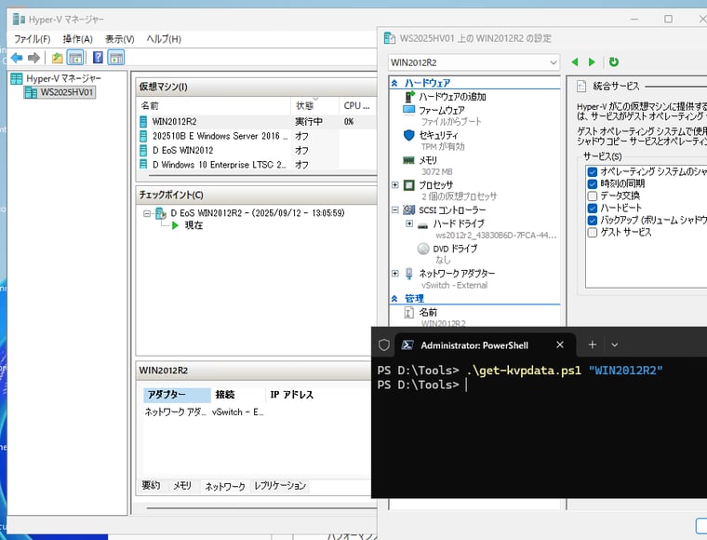Screen dimensions: 707x540
Task: Close the PowerShell tab with X
Action: [560, 345]
